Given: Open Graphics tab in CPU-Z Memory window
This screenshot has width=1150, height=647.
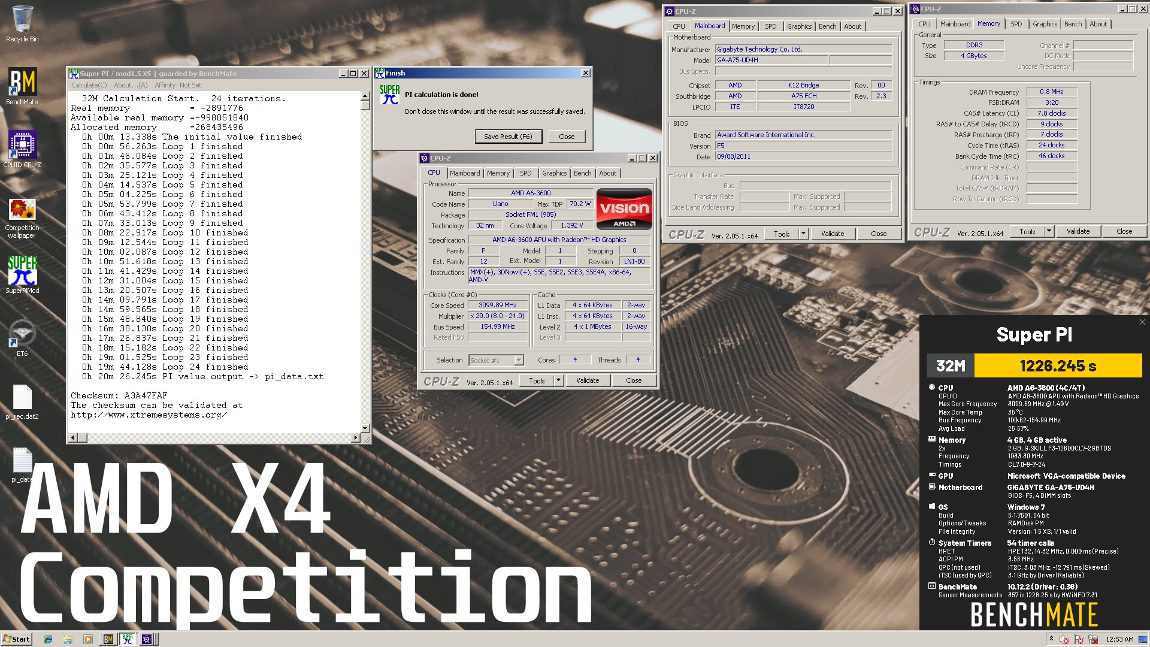Looking at the screenshot, I should (1045, 24).
